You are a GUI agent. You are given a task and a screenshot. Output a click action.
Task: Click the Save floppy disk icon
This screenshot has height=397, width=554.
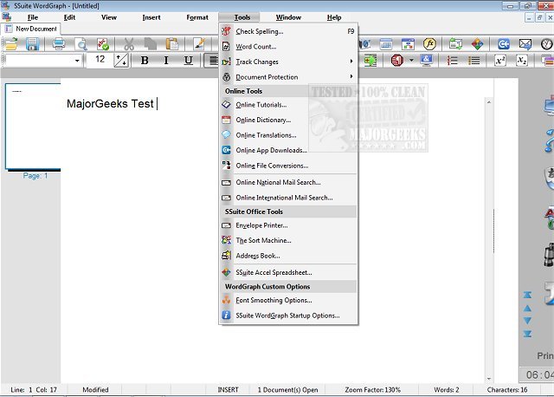click(x=32, y=44)
